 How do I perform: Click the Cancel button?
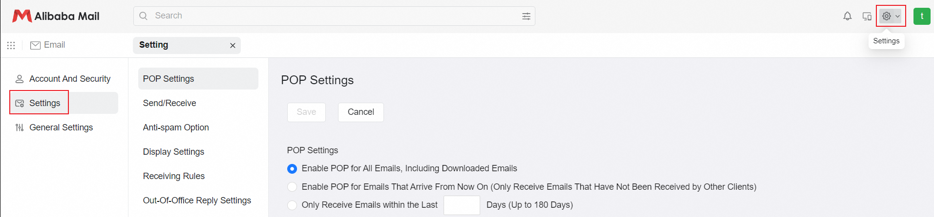tap(361, 112)
